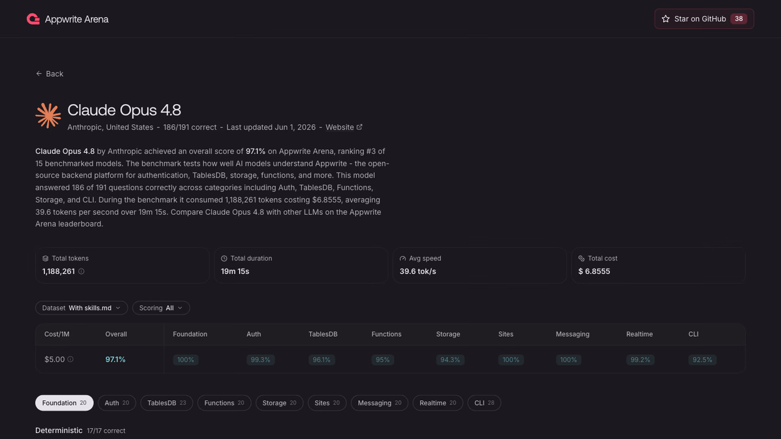Image resolution: width=781 pixels, height=439 pixels.
Task: Switch to the Sites category tab
Action: click(x=327, y=403)
